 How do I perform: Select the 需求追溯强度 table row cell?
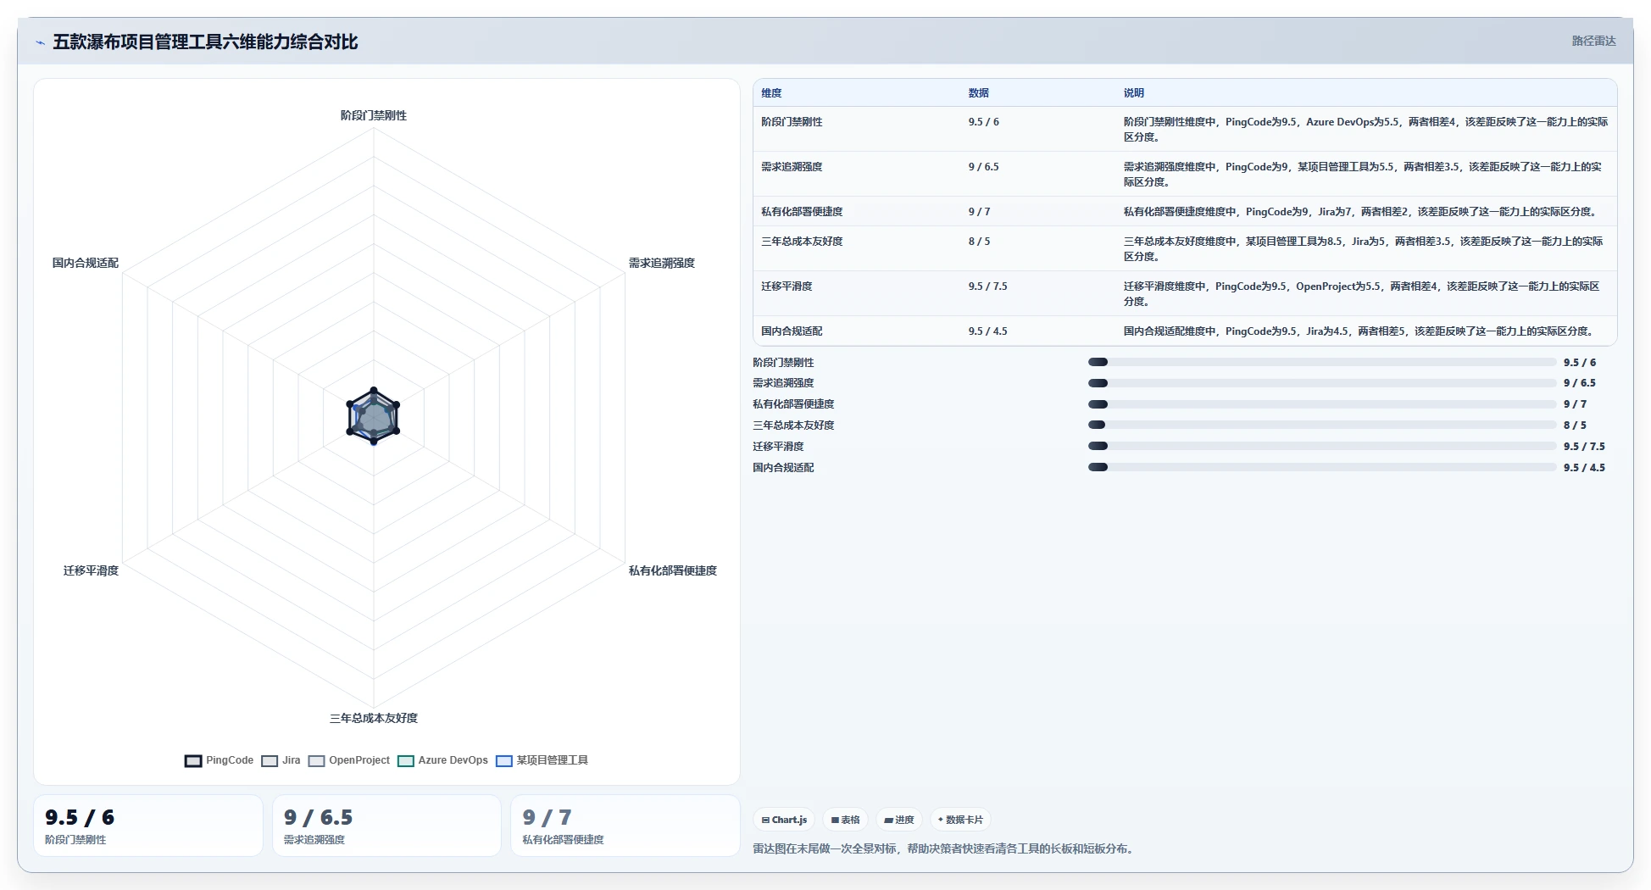coord(792,167)
